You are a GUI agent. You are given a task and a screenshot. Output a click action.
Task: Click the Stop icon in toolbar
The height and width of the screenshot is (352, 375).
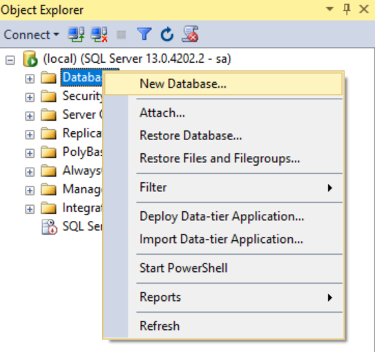[x=121, y=35]
